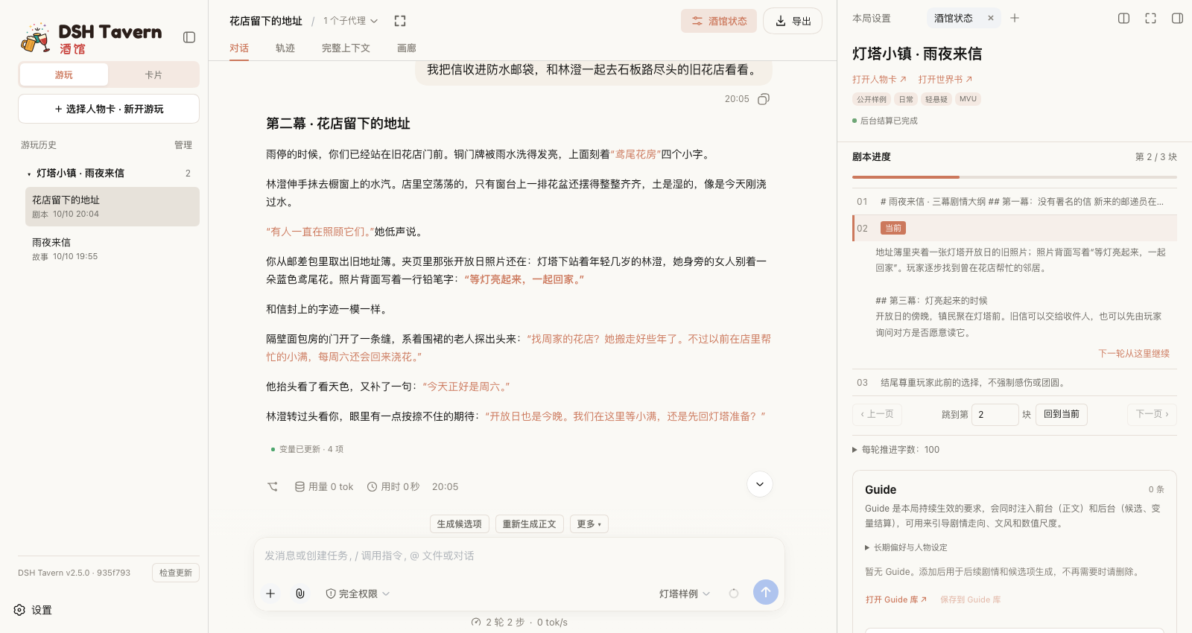The width and height of the screenshot is (1192, 633).
Task: Click the branch icon beside 用量
Action: 273,487
